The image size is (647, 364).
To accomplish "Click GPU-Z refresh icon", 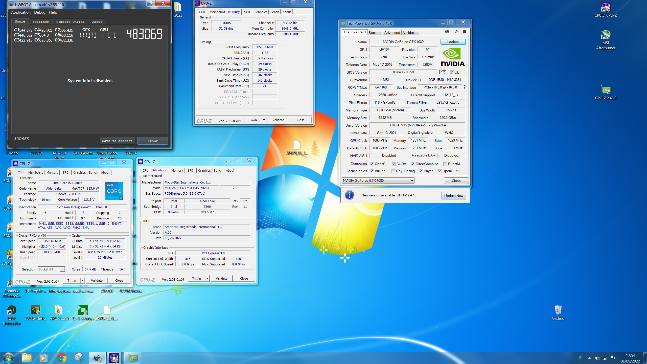I will click(x=456, y=31).
